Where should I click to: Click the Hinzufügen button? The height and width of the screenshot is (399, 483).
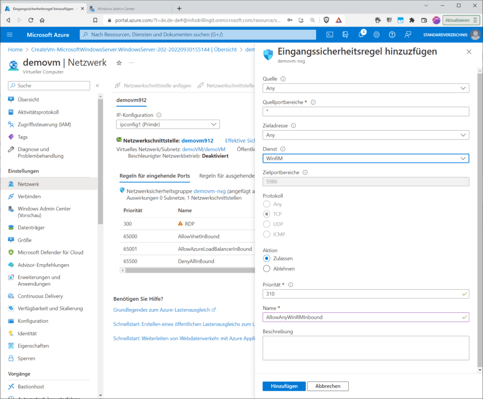coord(284,386)
